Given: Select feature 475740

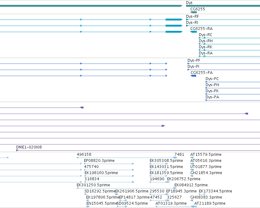Looking at the screenshot, I should 91,167.
